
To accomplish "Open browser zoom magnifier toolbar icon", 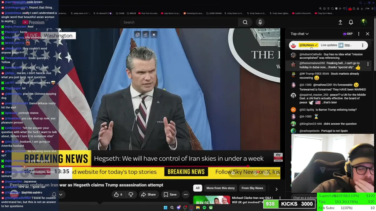I will tap(320, 8).
